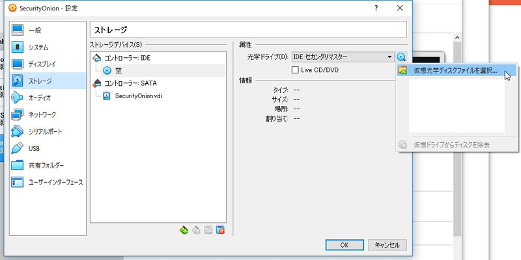Click the folder icon beside 仮想光学ディスクファイルを選択

(x=403, y=70)
